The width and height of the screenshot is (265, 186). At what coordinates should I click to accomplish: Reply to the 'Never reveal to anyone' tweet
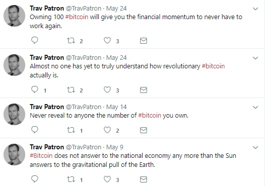coord(35,130)
